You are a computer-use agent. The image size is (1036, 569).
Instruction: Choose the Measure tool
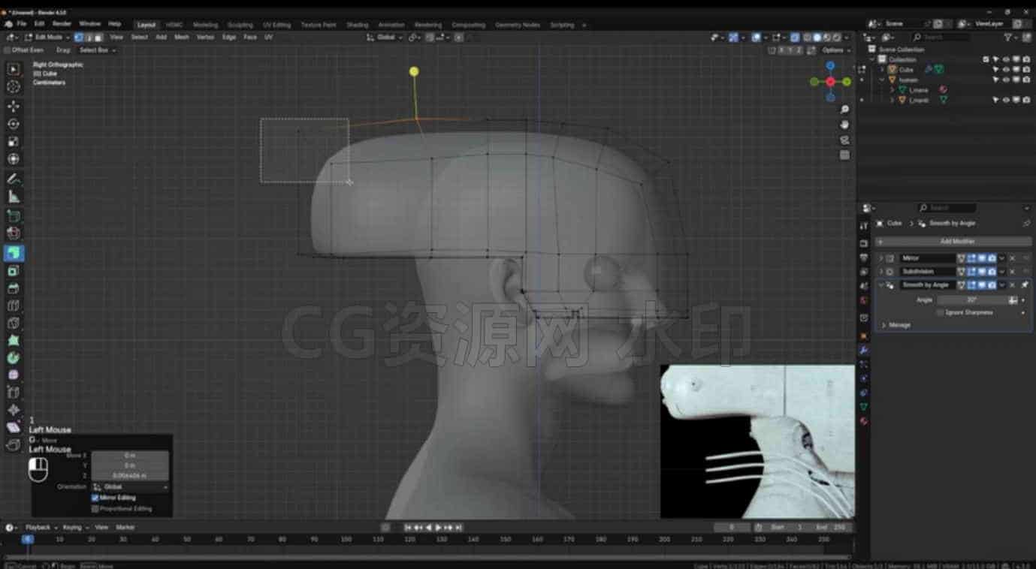14,197
